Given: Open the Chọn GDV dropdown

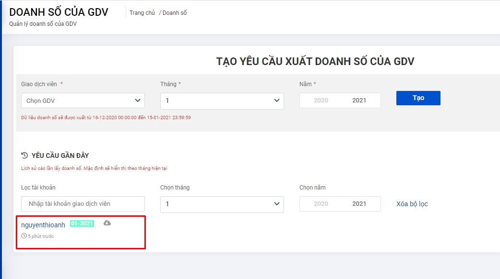Looking at the screenshot, I should [83, 100].
